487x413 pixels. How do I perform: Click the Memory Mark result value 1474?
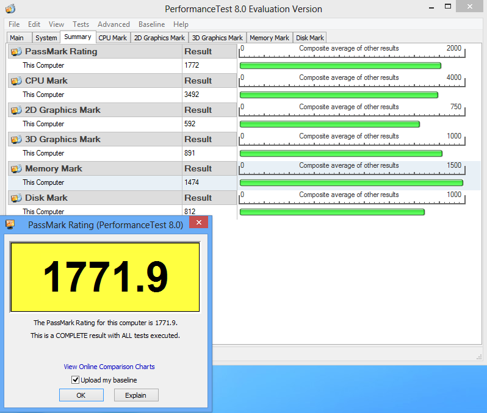point(192,182)
